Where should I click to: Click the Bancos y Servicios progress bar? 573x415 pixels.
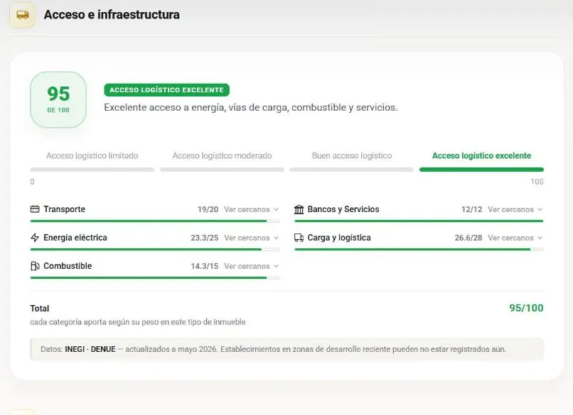(x=419, y=221)
